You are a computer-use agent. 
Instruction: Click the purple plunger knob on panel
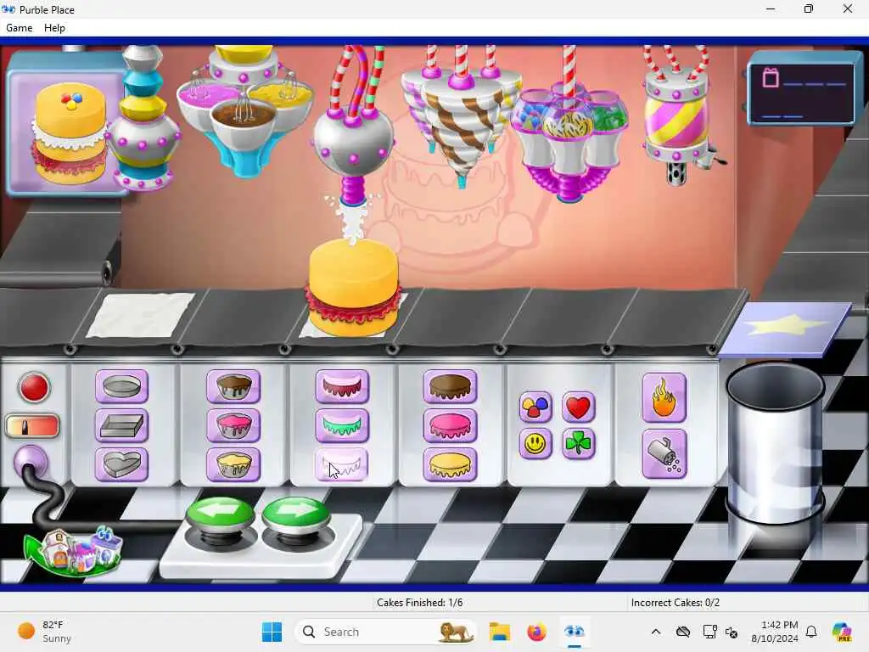pos(30,460)
